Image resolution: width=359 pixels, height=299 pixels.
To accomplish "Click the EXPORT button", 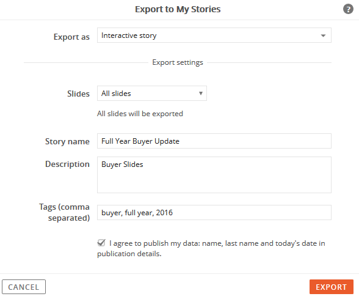I will (332, 287).
